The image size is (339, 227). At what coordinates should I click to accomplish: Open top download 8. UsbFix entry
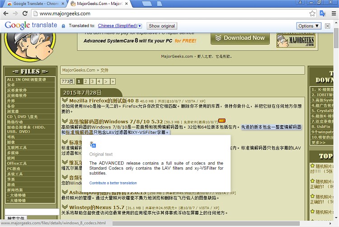tap(322, 127)
